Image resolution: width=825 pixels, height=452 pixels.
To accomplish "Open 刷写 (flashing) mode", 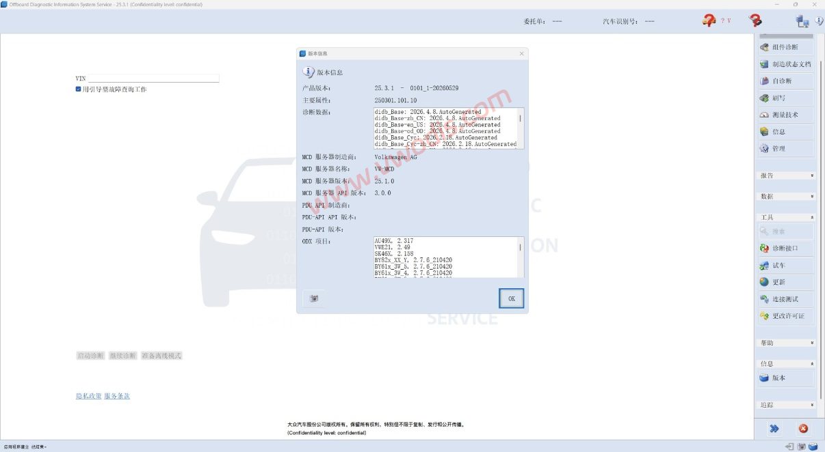I will (786, 98).
